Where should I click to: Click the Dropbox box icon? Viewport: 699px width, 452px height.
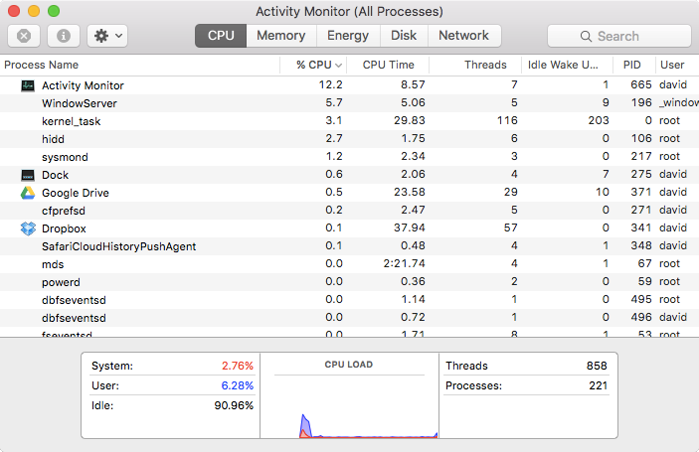tap(28, 228)
